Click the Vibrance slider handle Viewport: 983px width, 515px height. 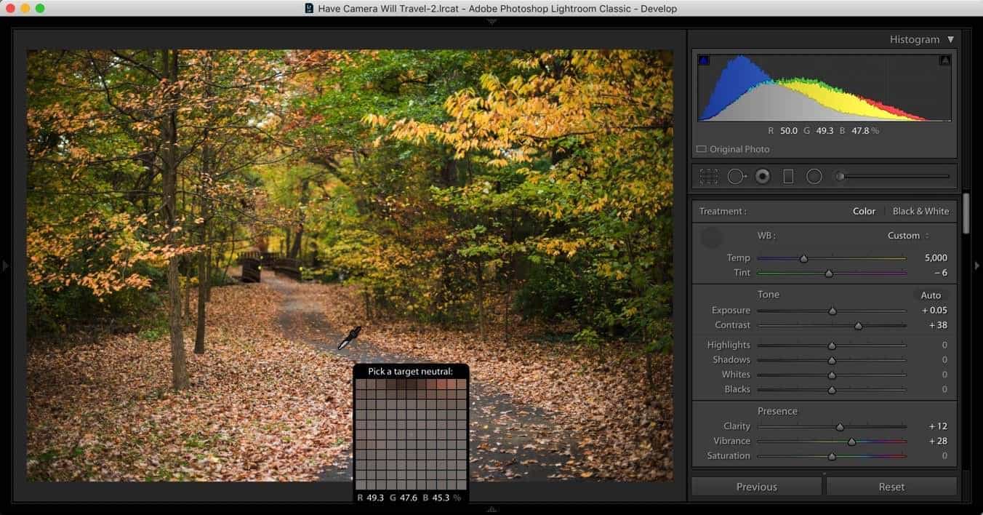851,442
